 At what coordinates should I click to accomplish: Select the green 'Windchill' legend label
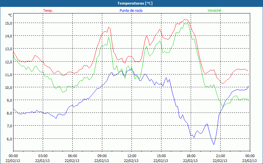coord(214,10)
